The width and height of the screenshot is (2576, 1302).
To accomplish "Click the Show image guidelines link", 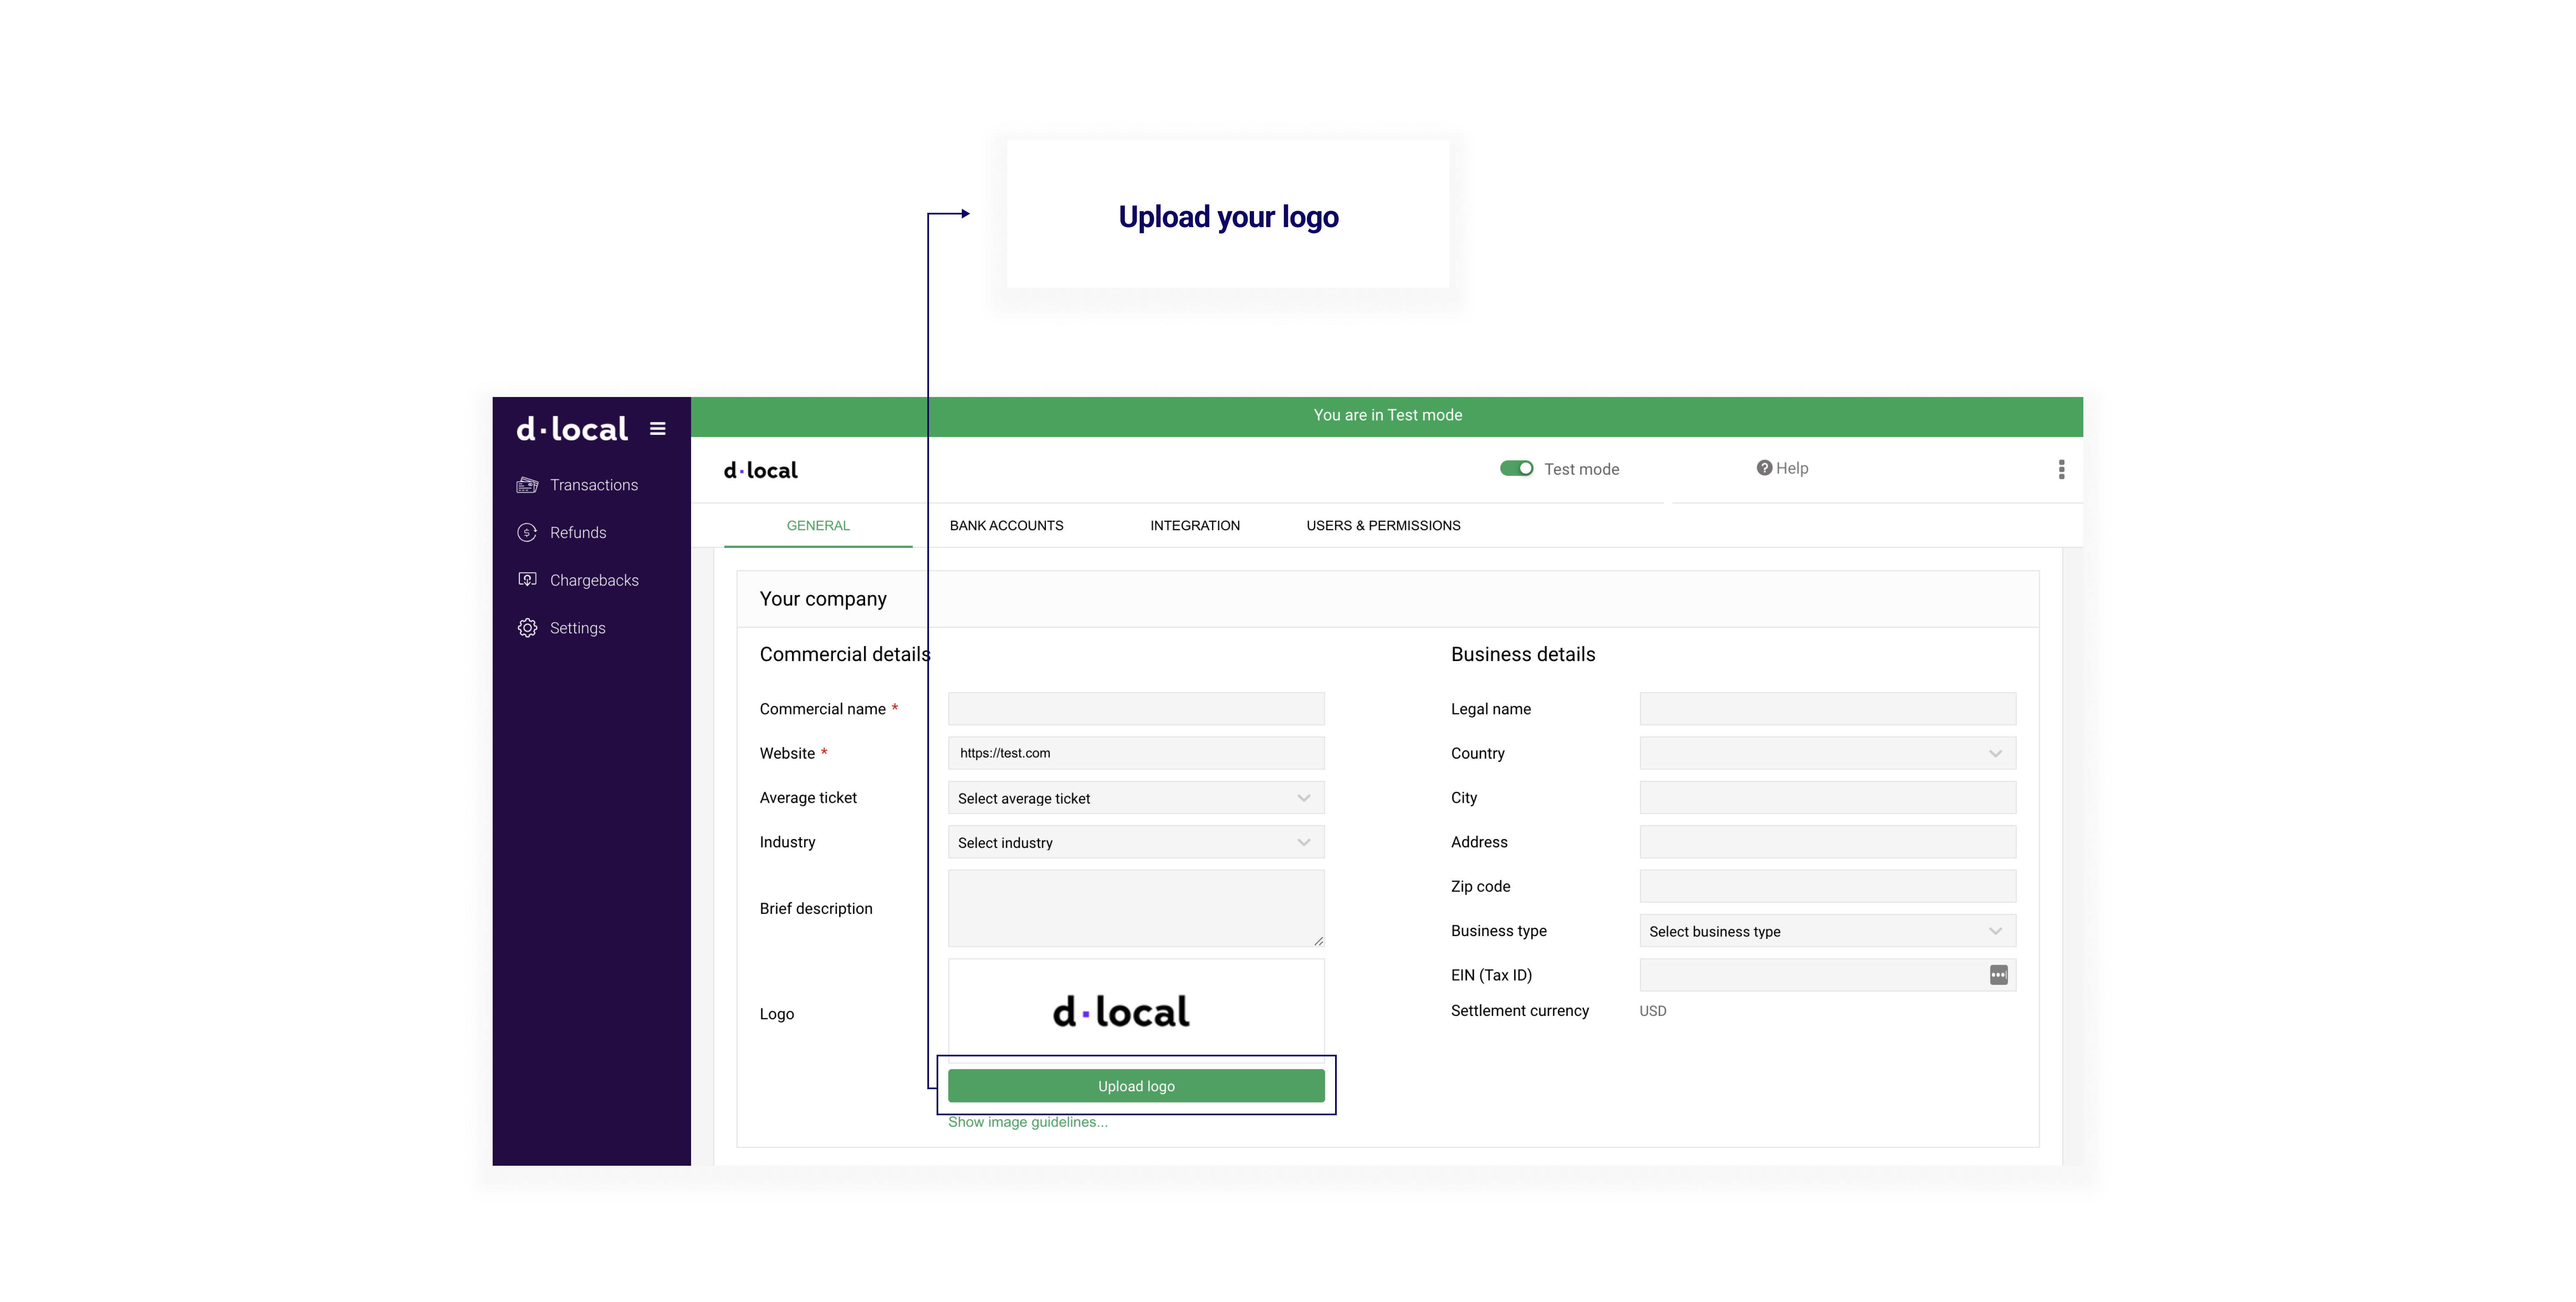I will tap(1027, 1122).
